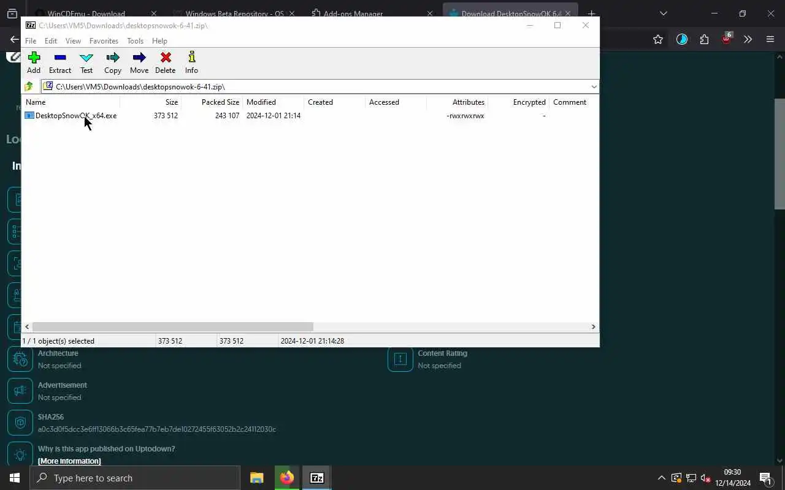The image size is (785, 490).
Task: Click the 2024-12-01 21:14 modified cell
Action: coord(274,116)
